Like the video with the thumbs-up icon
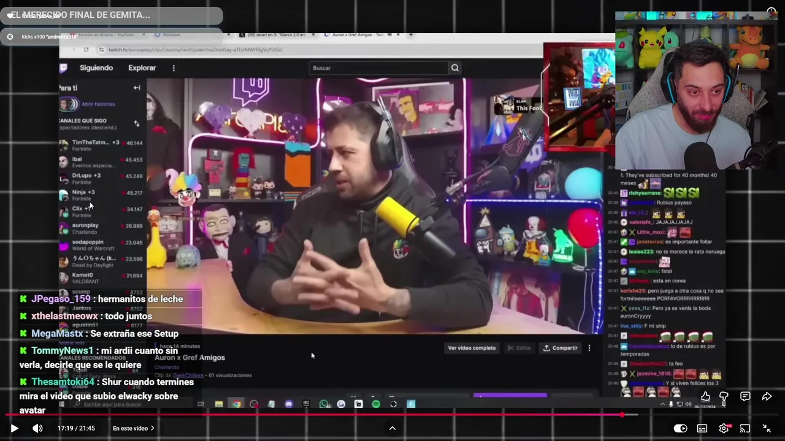 (x=706, y=396)
